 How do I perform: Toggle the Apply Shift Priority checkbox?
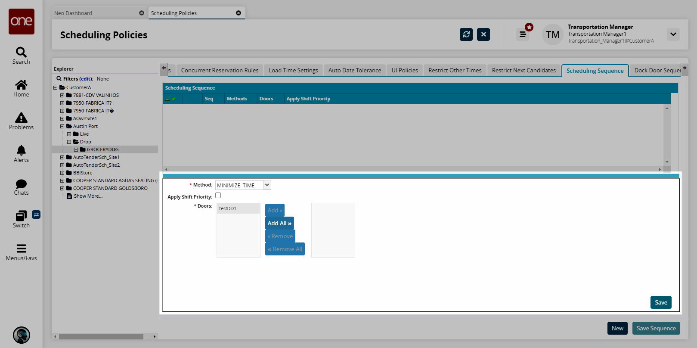pyautogui.click(x=218, y=196)
